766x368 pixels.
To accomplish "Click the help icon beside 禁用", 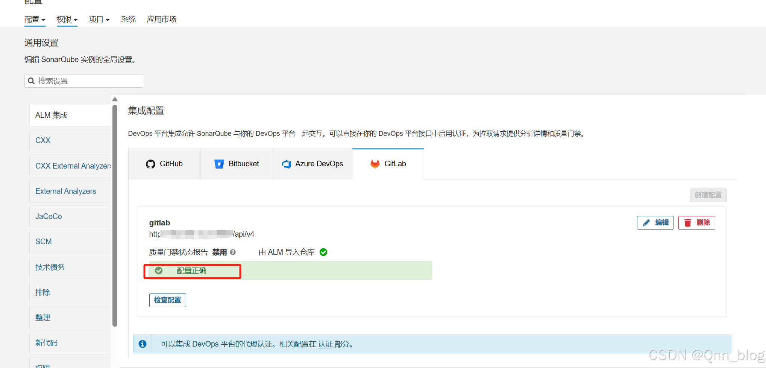I will point(232,252).
